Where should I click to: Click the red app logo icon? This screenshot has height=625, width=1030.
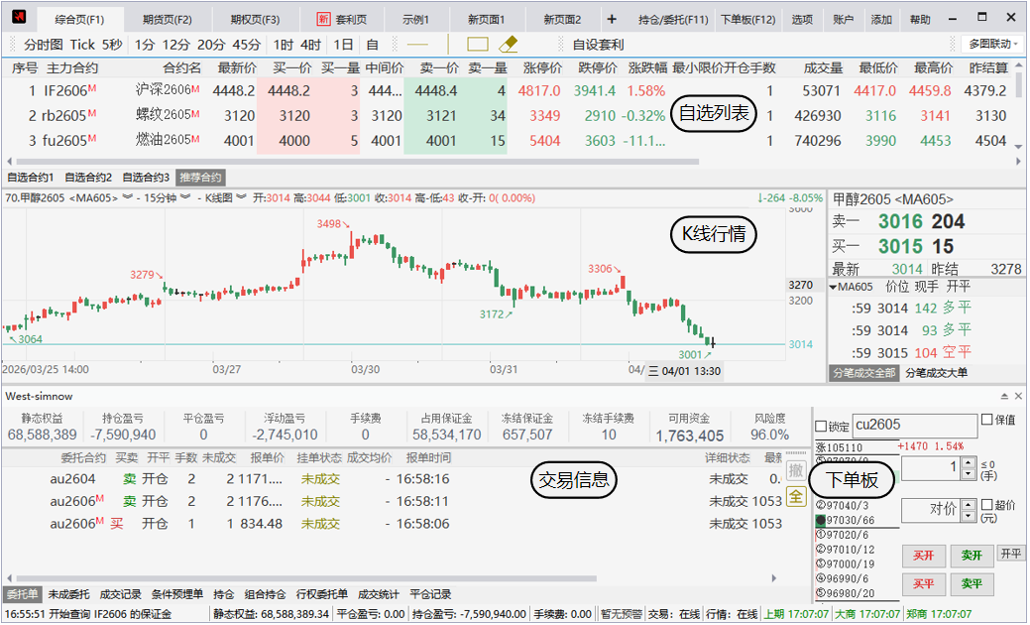coord(18,19)
